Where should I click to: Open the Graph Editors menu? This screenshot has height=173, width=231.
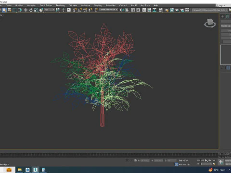point(46,5)
